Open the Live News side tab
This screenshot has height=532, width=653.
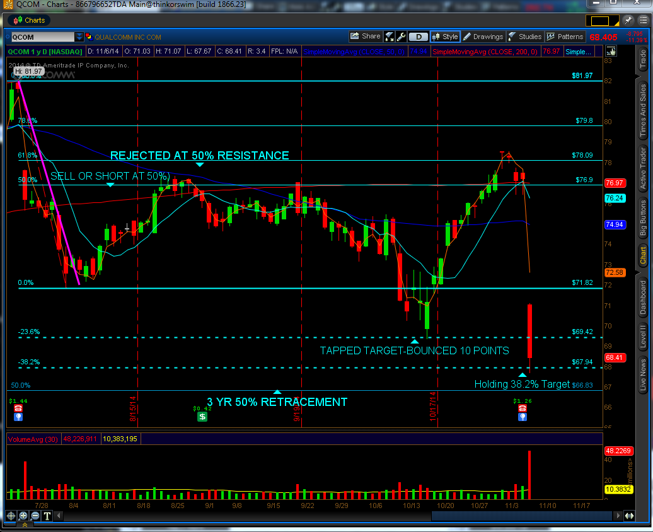point(643,374)
